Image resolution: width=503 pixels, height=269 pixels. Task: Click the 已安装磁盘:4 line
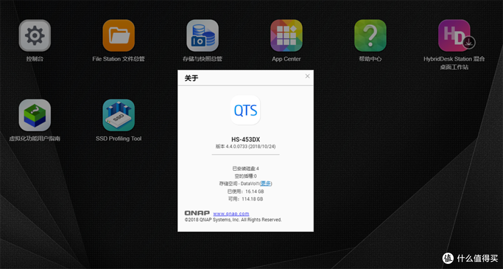[245, 168]
